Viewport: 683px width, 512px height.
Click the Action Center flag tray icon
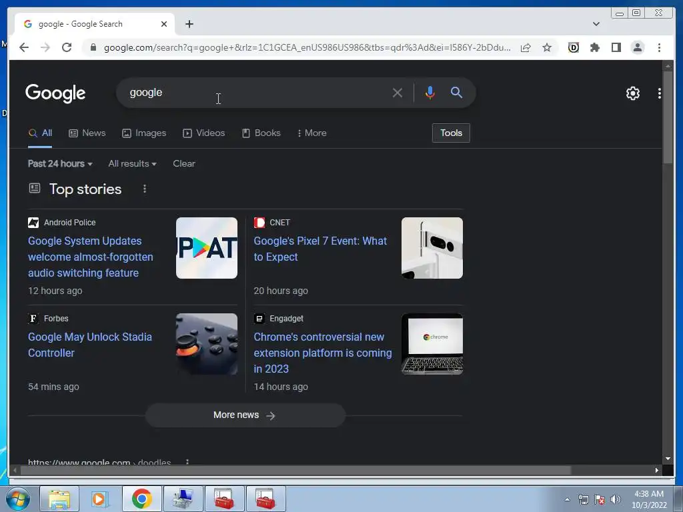coord(600,499)
